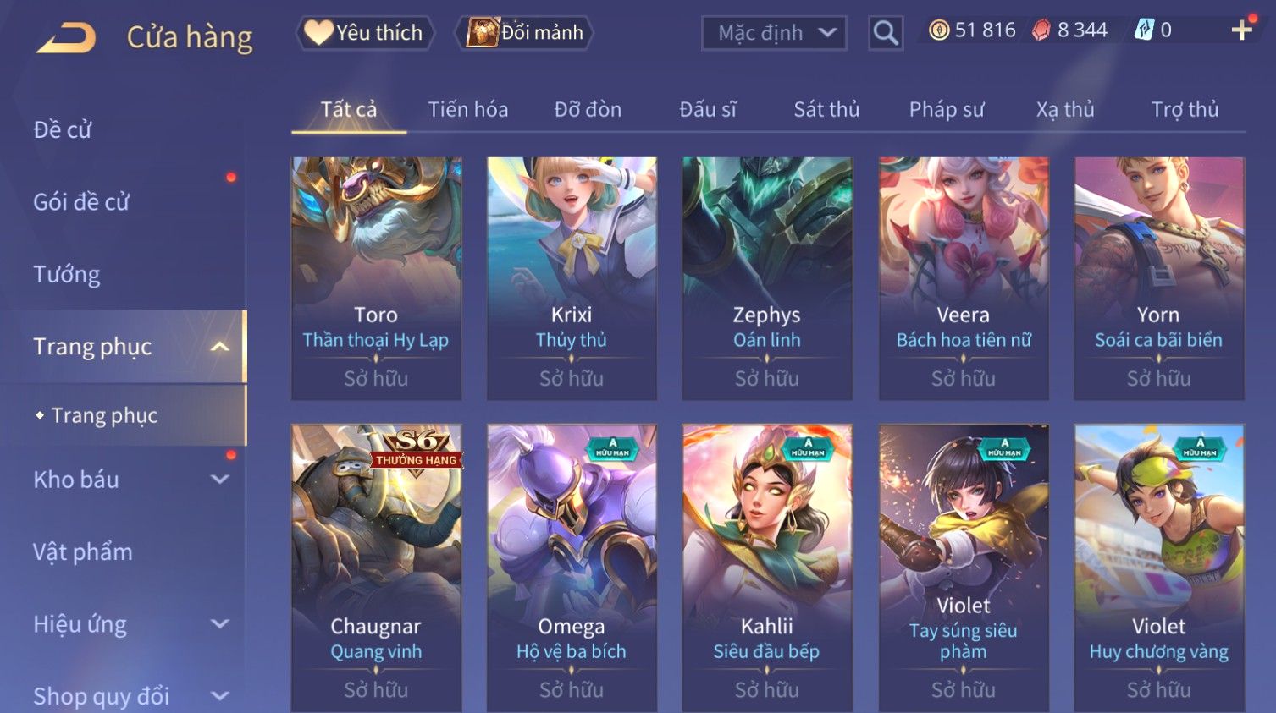Image resolution: width=1276 pixels, height=713 pixels.
Task: Select Chaugnar Quang vinh S6 skin card
Action: point(376,568)
